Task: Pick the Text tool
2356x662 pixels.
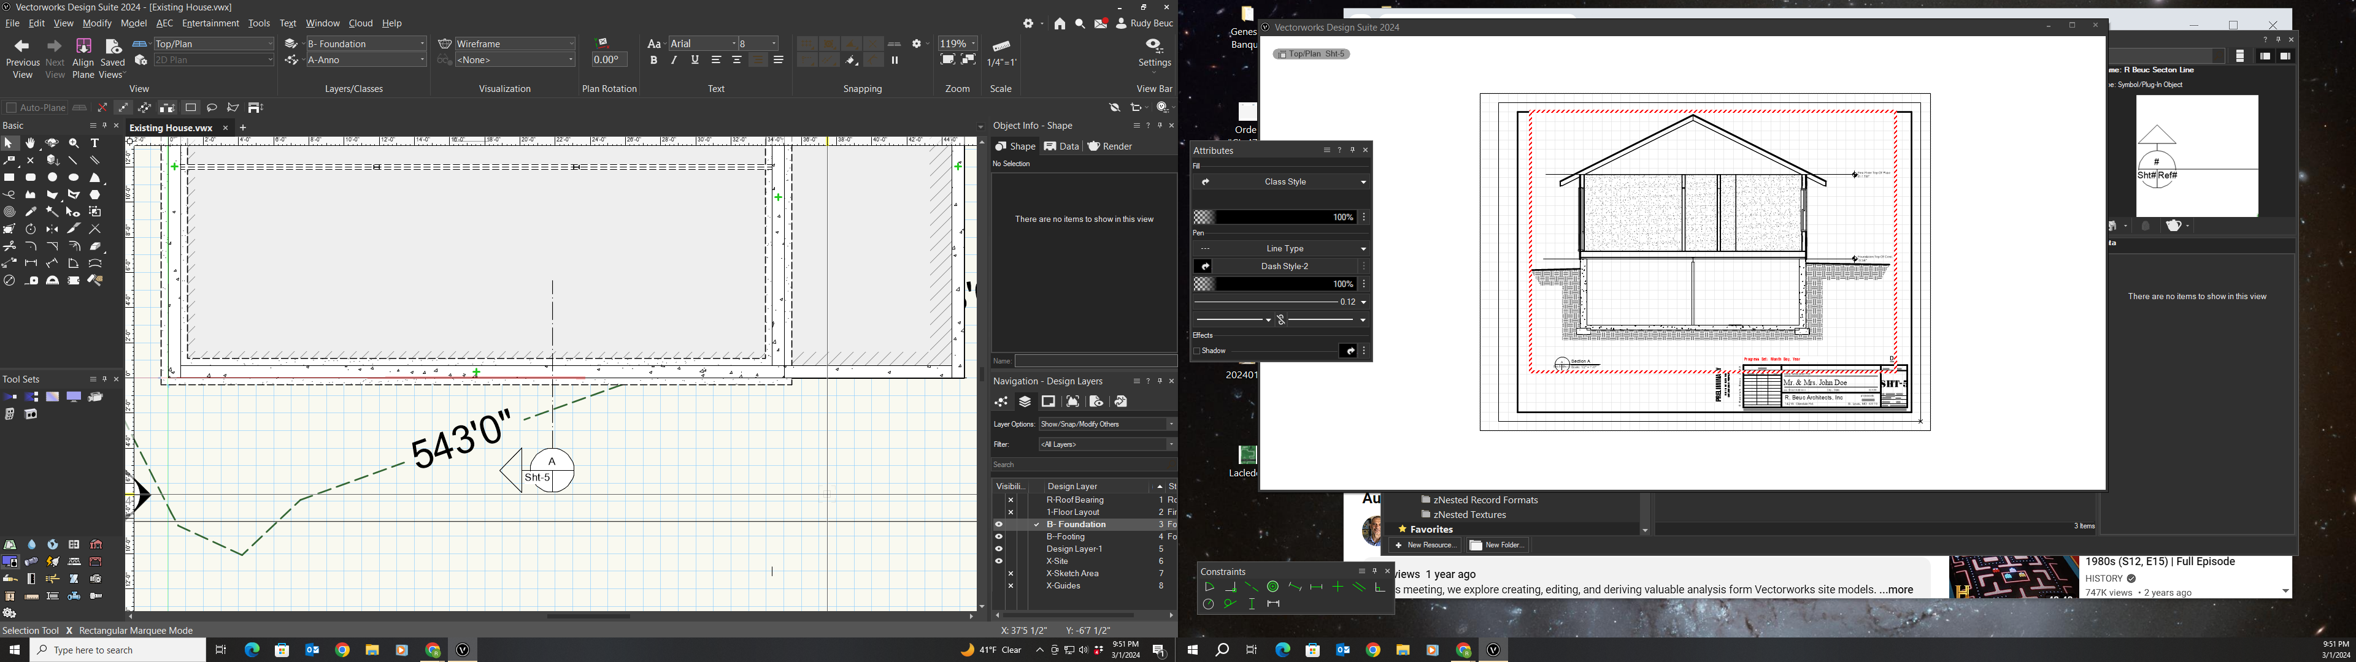Action: click(x=94, y=143)
